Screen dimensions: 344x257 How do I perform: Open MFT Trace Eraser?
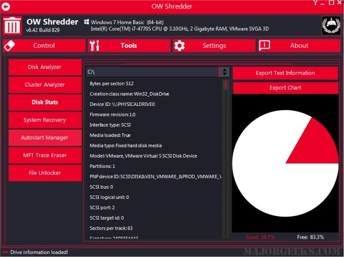click(x=45, y=155)
